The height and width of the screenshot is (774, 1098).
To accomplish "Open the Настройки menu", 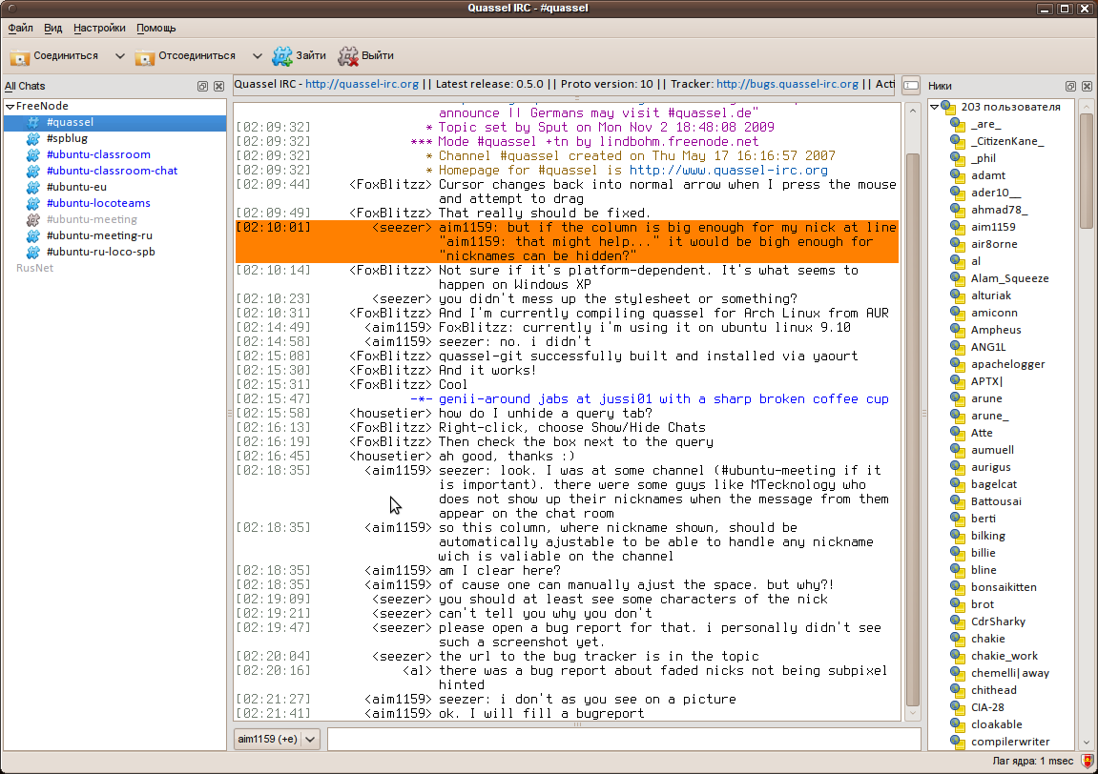I will tap(99, 28).
